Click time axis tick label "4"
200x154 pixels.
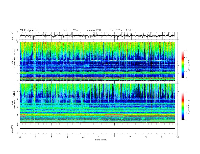(83, 137)
